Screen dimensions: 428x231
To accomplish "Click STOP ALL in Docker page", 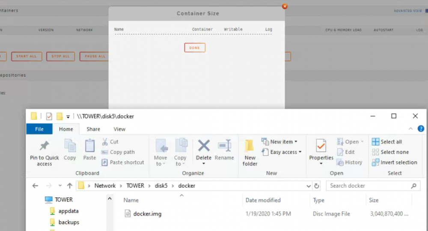I will click(x=61, y=56).
